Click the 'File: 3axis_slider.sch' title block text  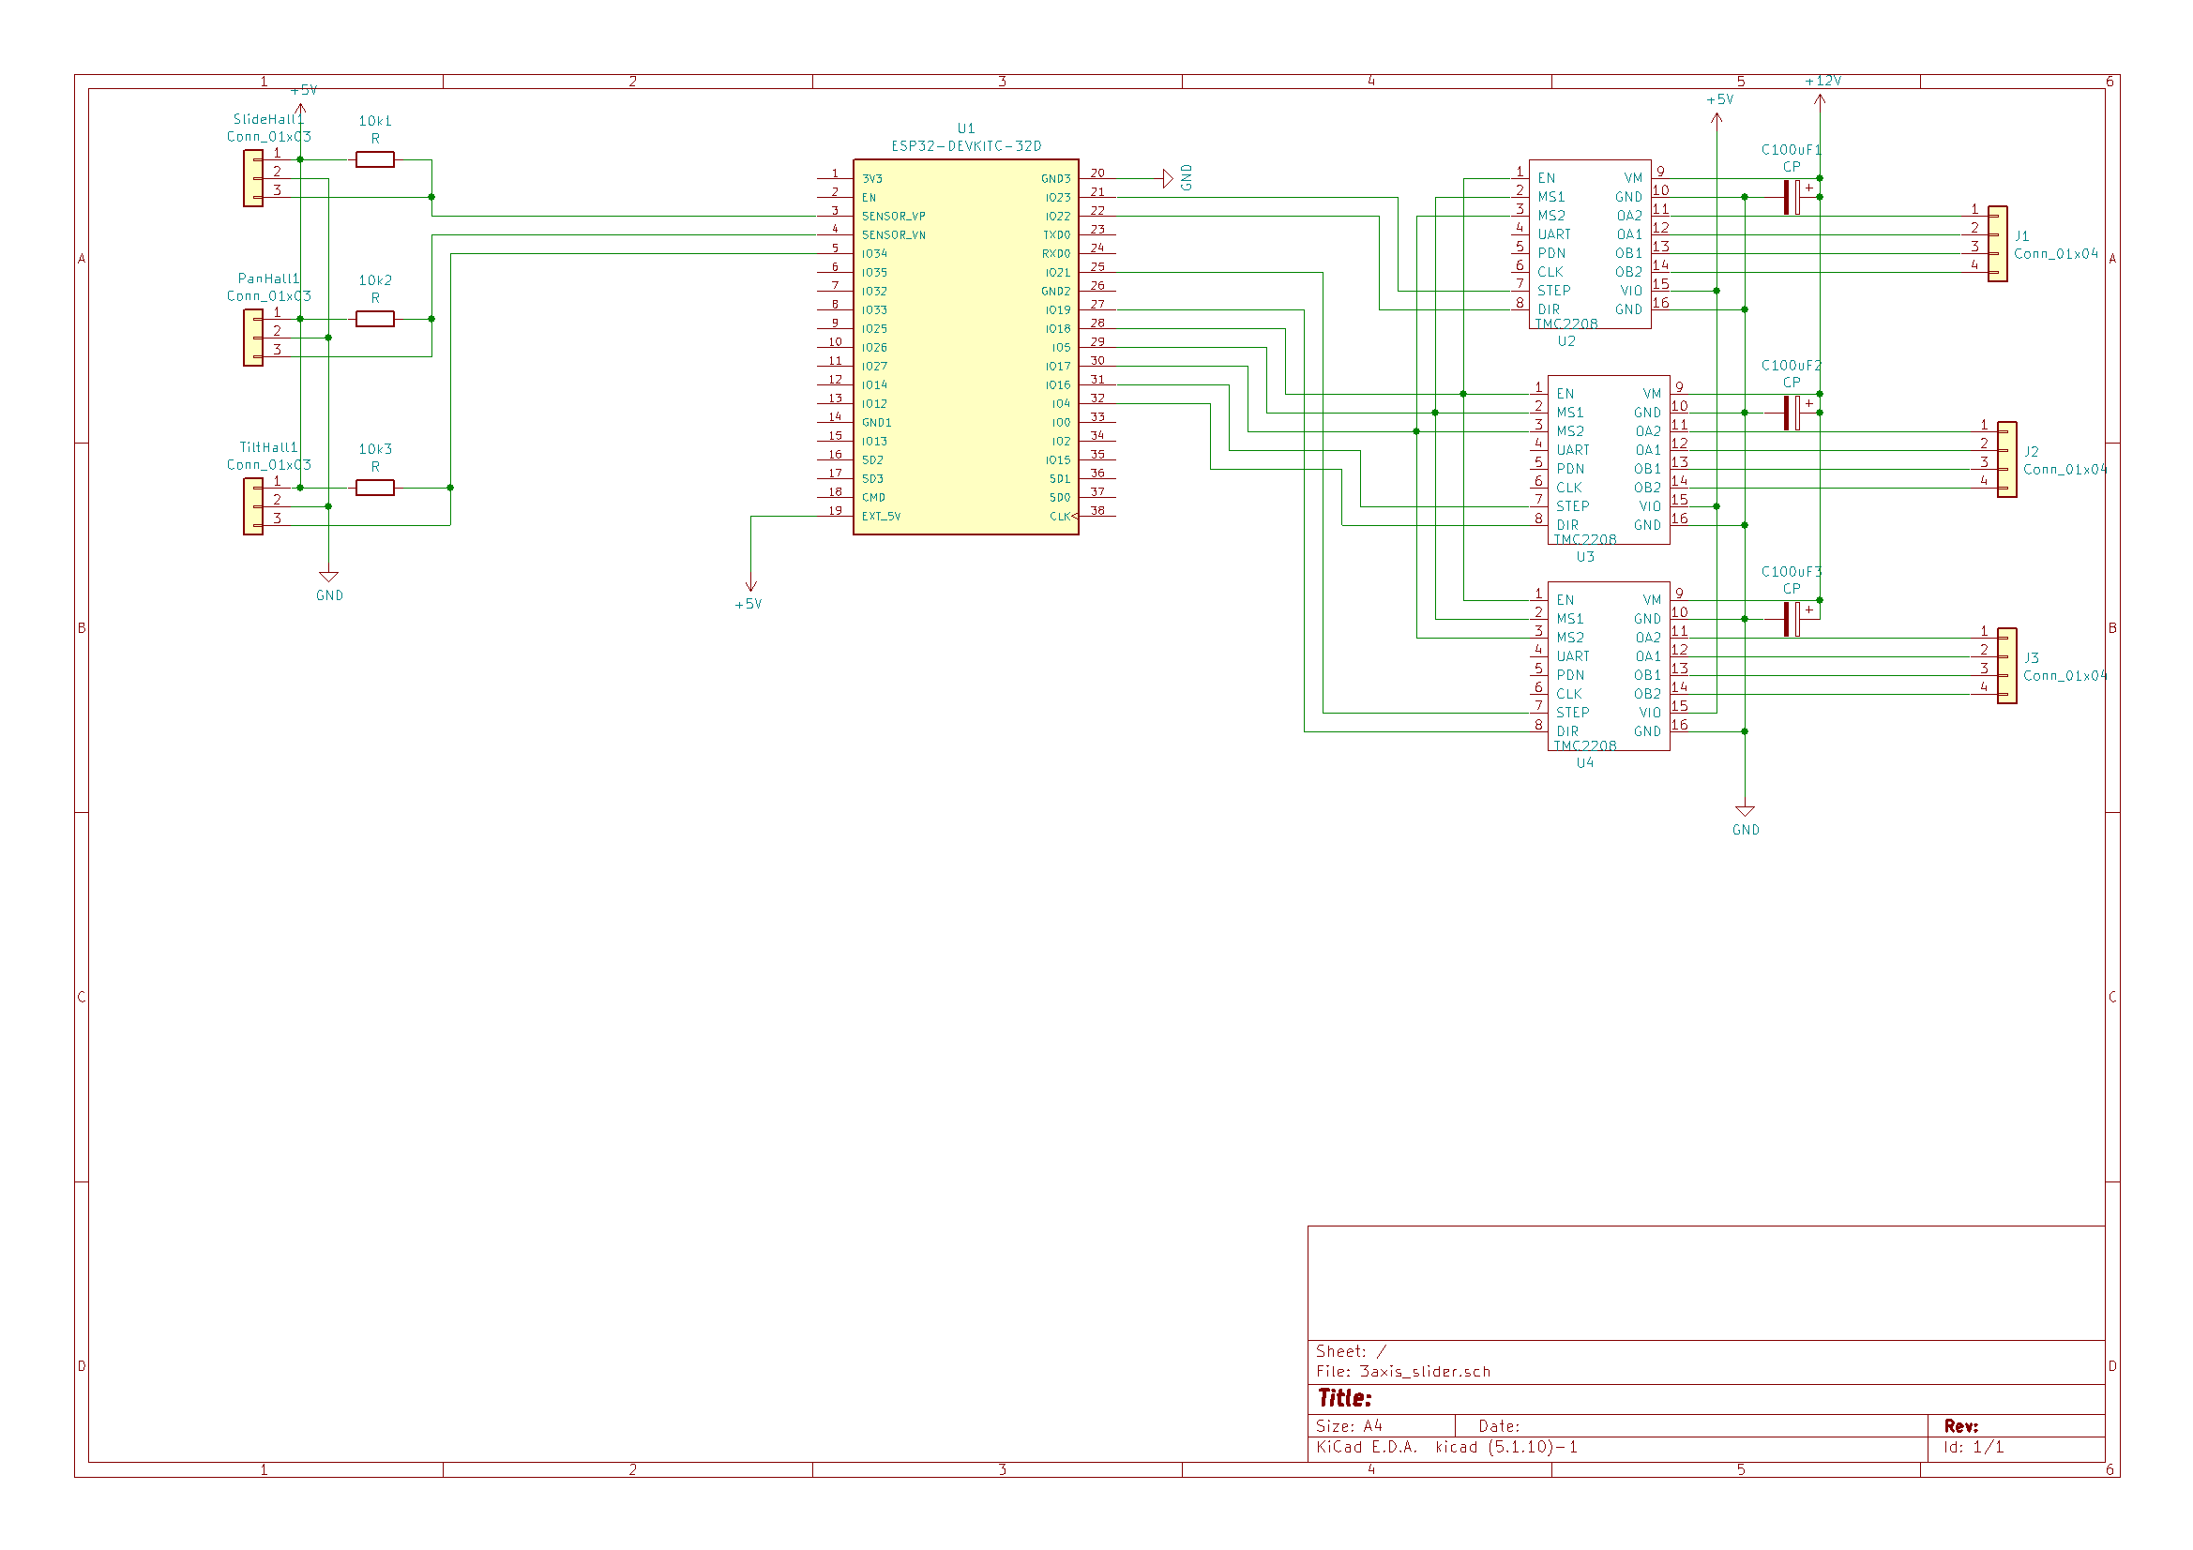pyautogui.click(x=1403, y=1373)
